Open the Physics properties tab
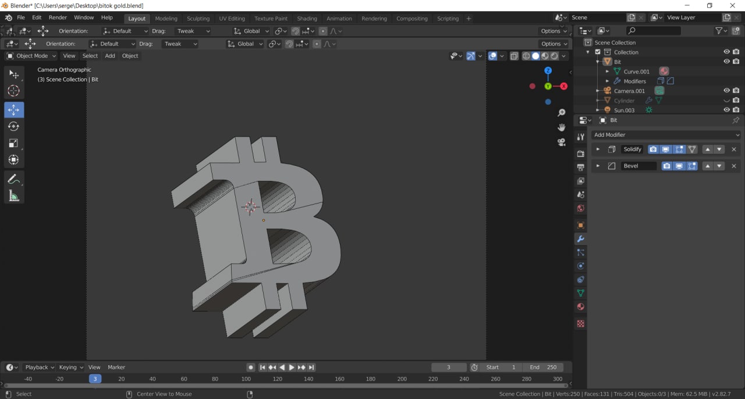 coord(580,266)
